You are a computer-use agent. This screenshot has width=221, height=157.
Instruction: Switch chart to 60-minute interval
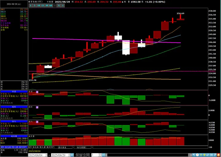click(51, 5)
